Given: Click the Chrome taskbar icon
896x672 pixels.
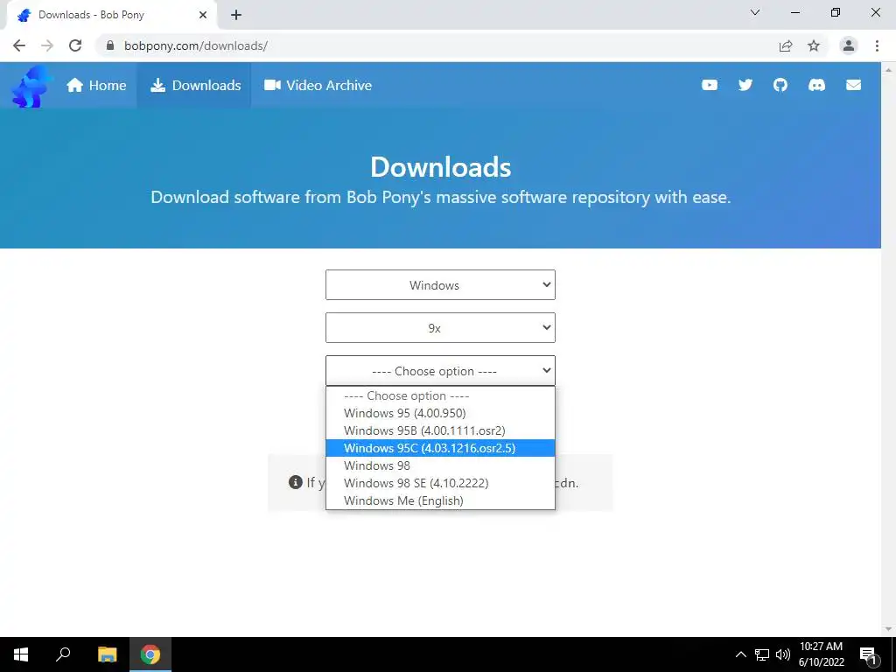Looking at the screenshot, I should (150, 654).
